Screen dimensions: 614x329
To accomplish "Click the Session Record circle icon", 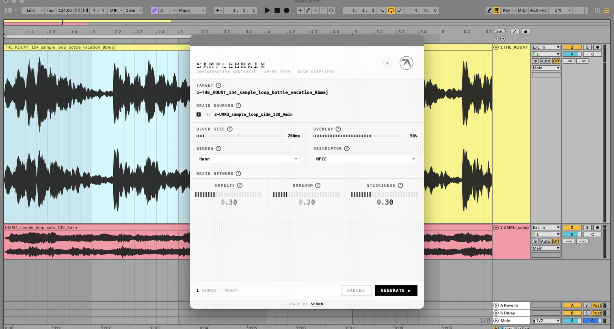I will [331, 10].
